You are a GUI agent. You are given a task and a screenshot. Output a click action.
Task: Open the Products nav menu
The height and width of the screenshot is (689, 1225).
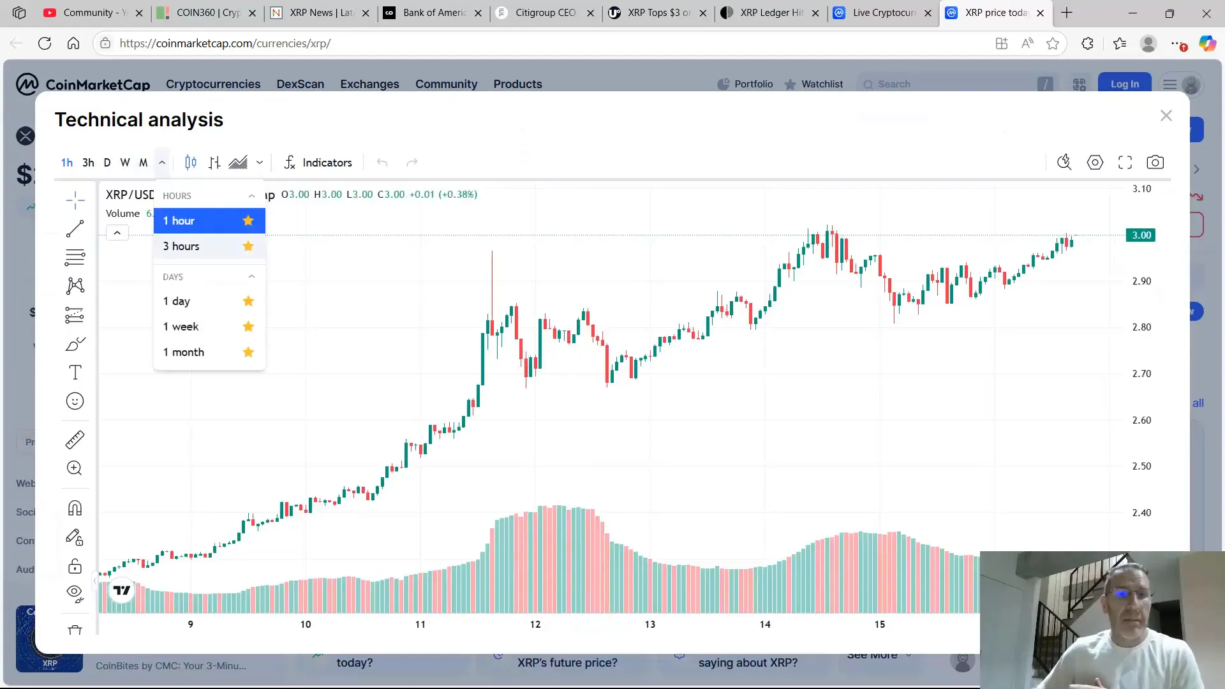click(517, 84)
